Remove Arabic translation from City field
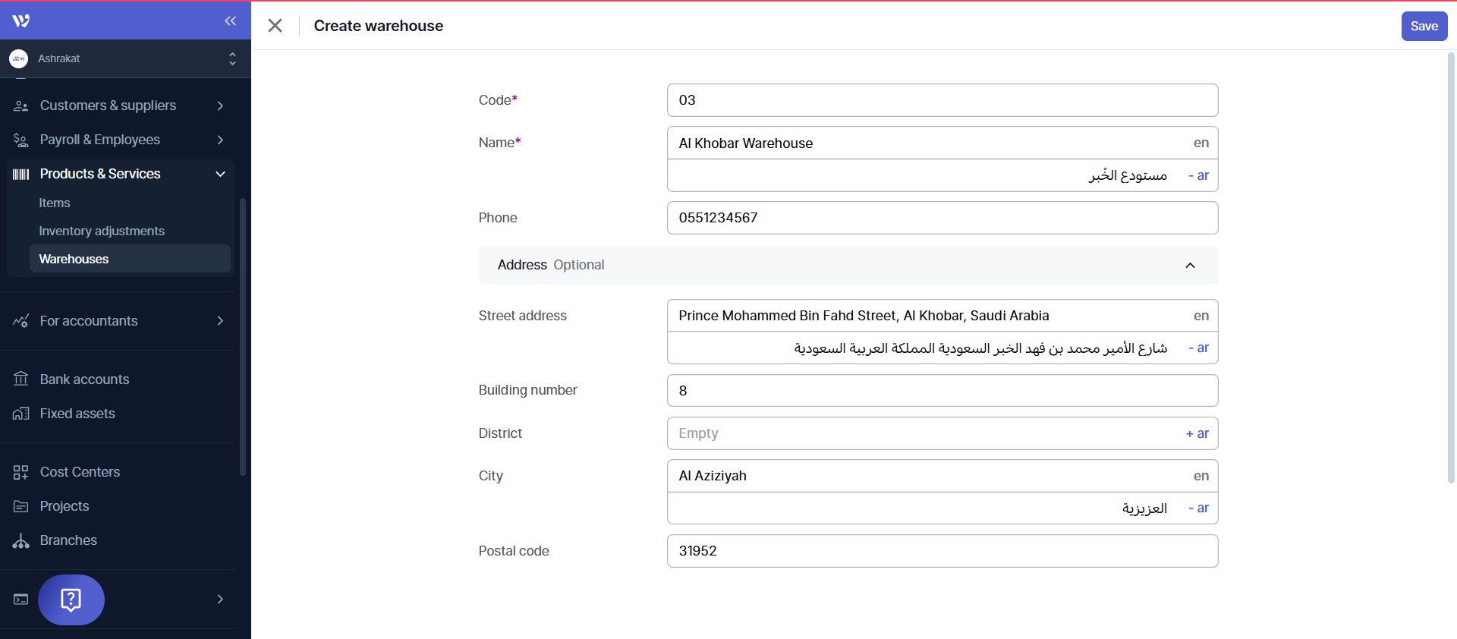 [x=1197, y=508]
